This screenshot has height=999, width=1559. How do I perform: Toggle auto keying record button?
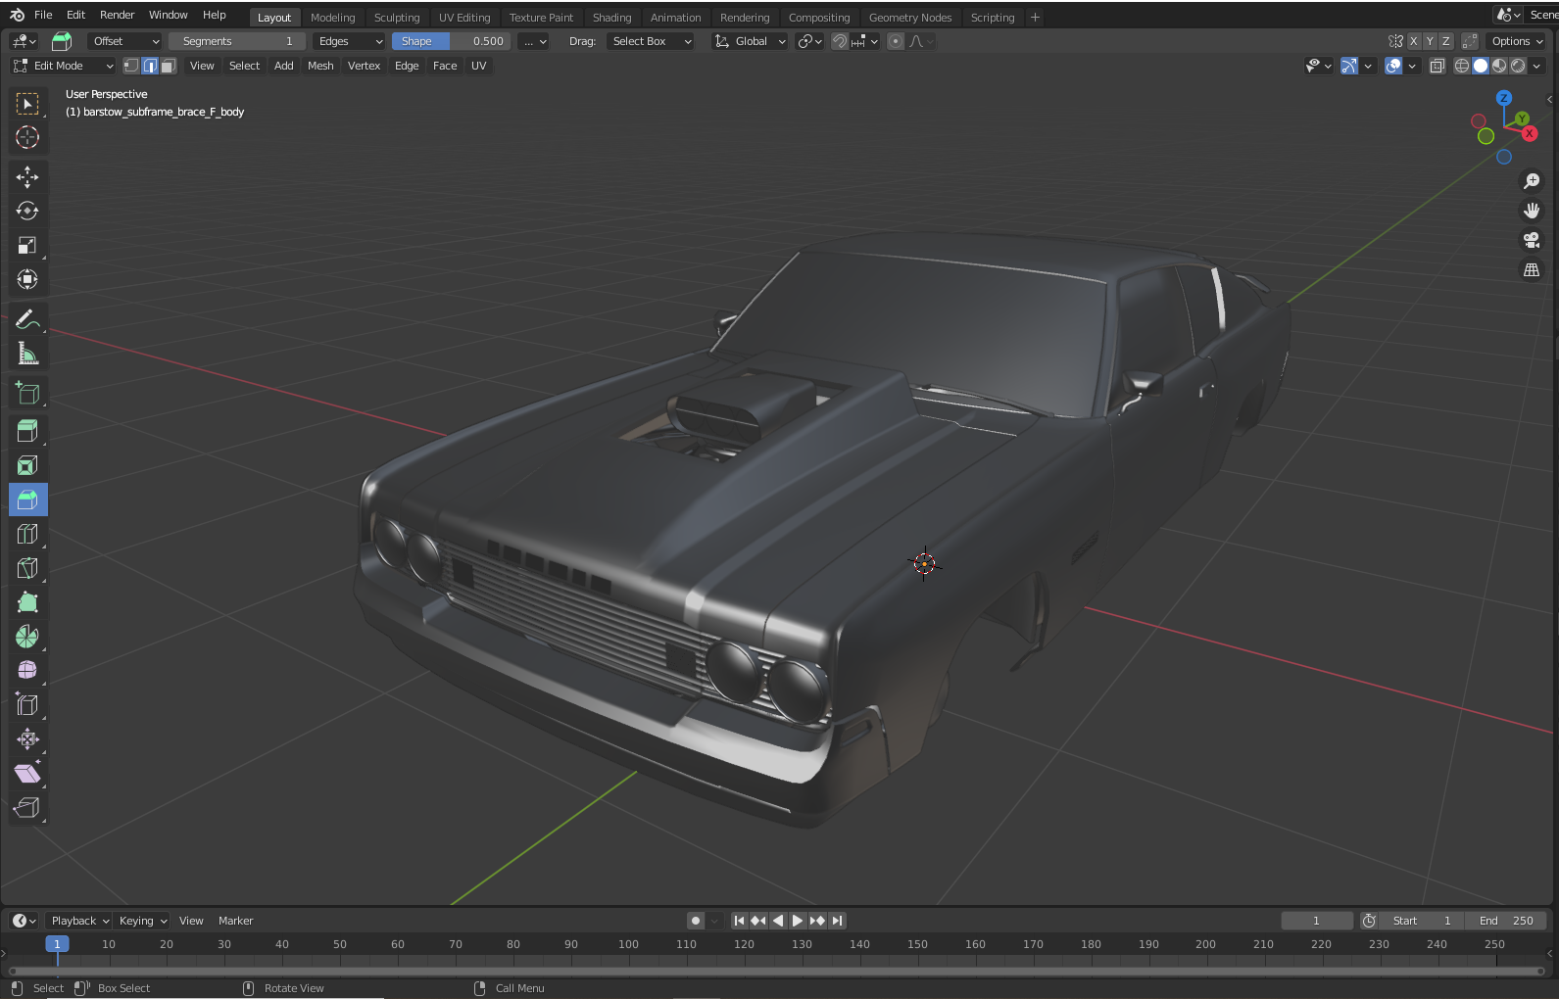click(696, 921)
